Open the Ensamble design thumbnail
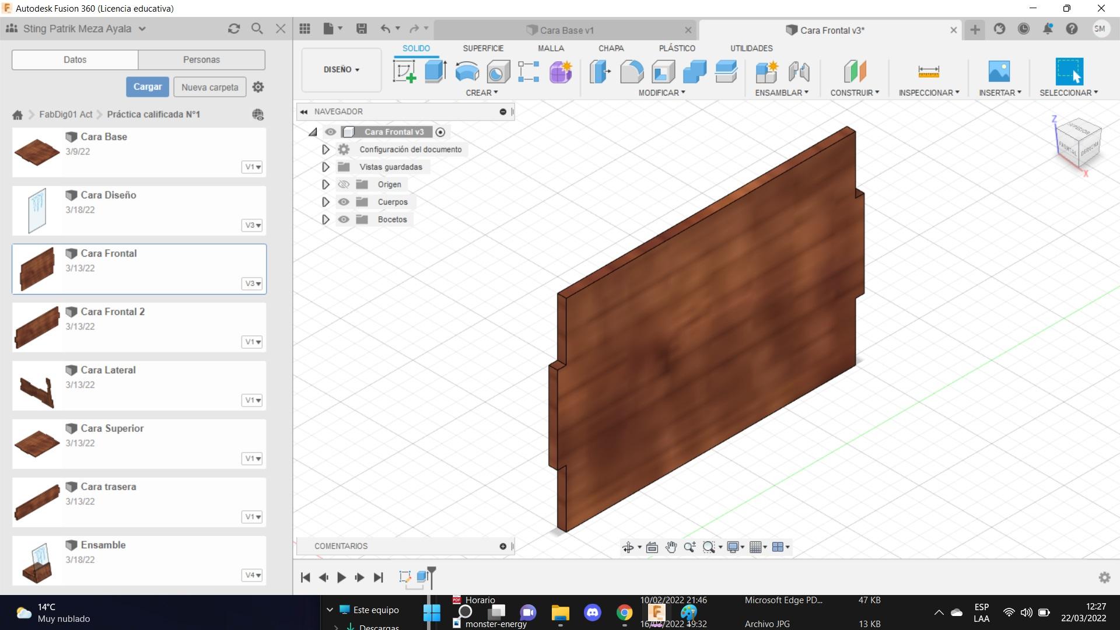This screenshot has width=1120, height=630. (37, 561)
